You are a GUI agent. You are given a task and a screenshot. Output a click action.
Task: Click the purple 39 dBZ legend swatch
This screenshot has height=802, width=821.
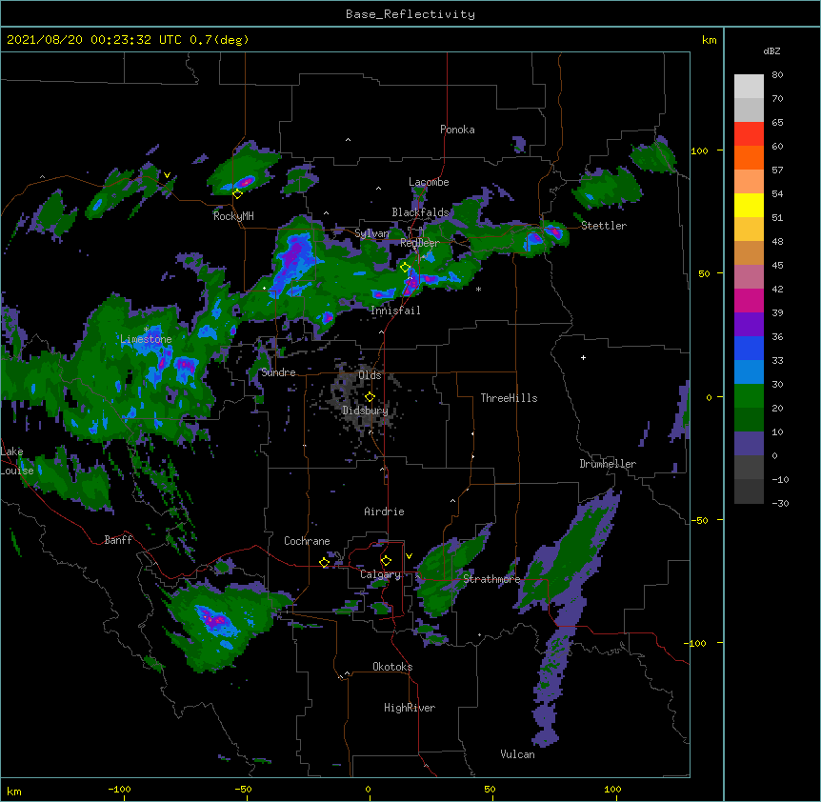point(749,325)
